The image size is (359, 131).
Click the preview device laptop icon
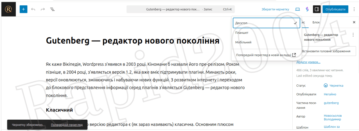click(297, 9)
